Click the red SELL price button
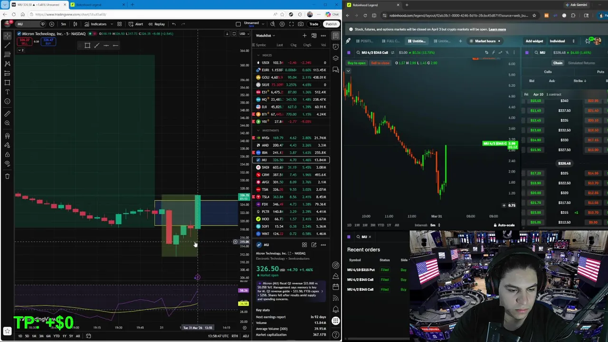 [x=24, y=41]
